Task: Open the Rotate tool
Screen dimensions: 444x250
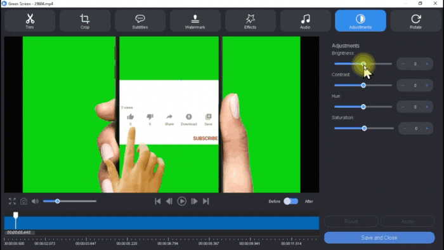Action: tap(415, 21)
